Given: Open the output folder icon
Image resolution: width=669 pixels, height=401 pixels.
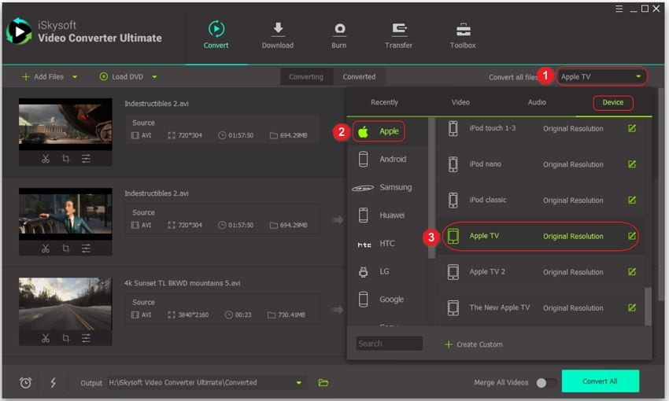Looking at the screenshot, I should point(323,383).
